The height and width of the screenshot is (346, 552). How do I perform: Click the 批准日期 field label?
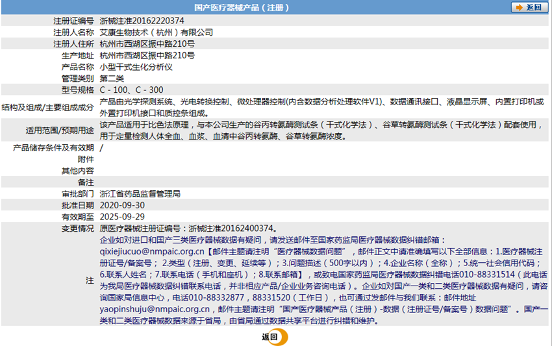click(78, 205)
